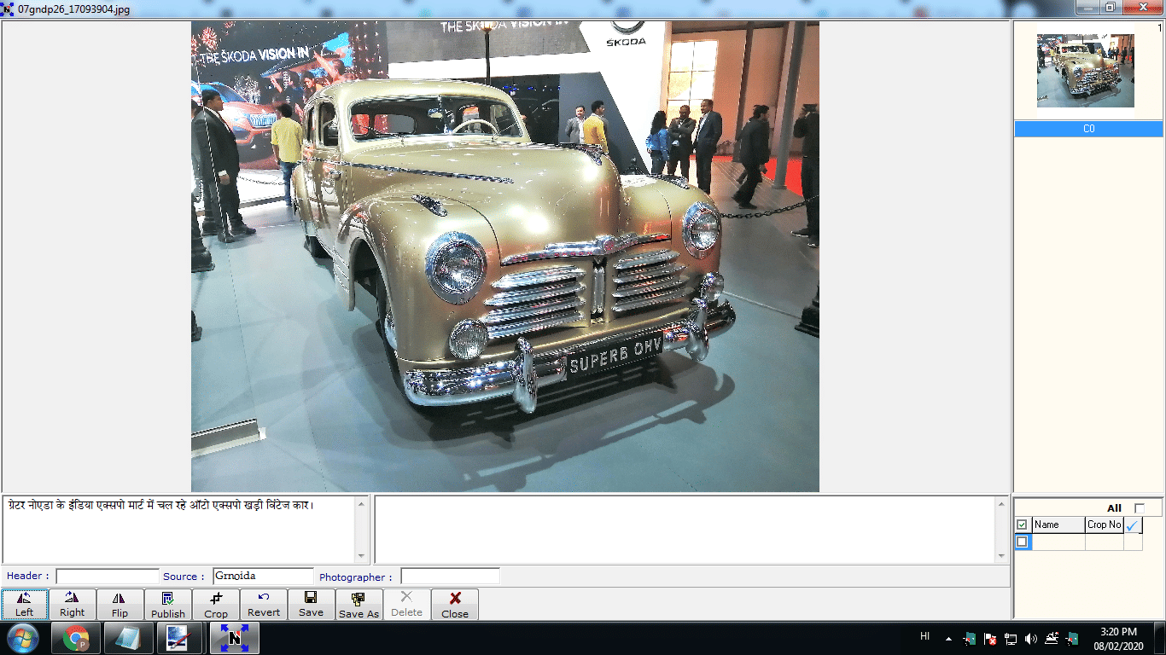Open the Windows Start menu
The height and width of the screenshot is (655, 1166).
[22, 638]
